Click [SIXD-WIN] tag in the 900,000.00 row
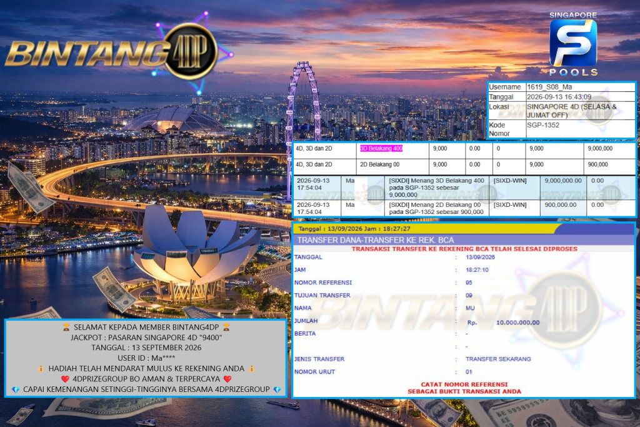640x427 pixels. pos(510,205)
